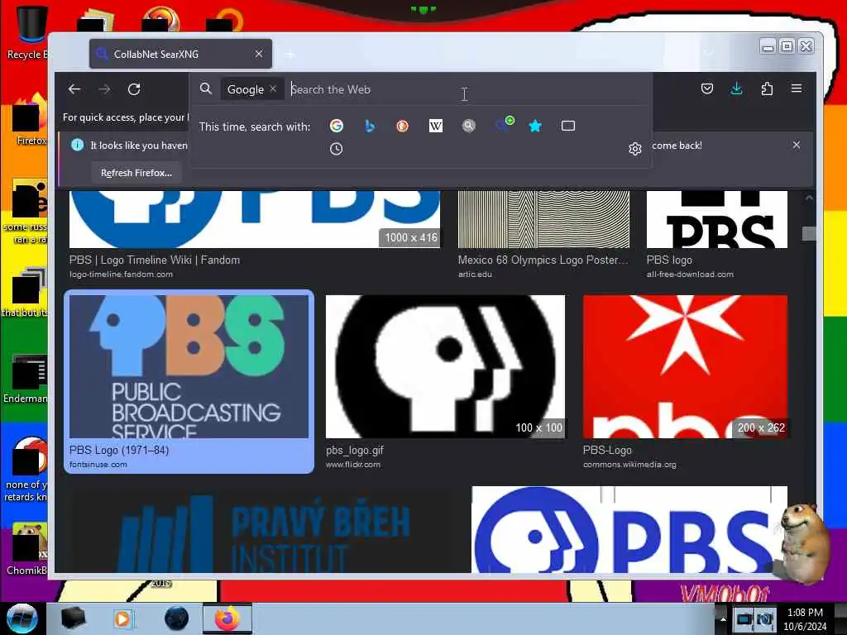Open the PBS Logo (1971–84) thumbnail
This screenshot has width=847, height=635.
pyautogui.click(x=189, y=366)
